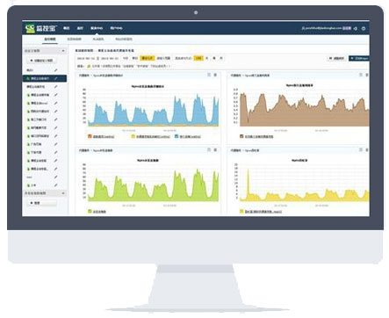Open the dropdown button under the upper sidebar header
Viewport: 389px width, 318px height.
[x=42, y=61]
